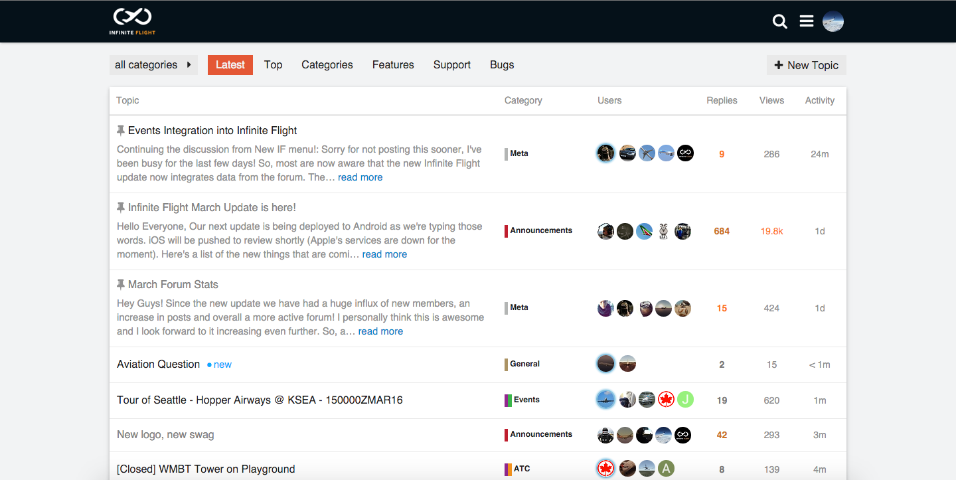Open Announcements category on New logo row
956x480 pixels.
click(x=538, y=434)
